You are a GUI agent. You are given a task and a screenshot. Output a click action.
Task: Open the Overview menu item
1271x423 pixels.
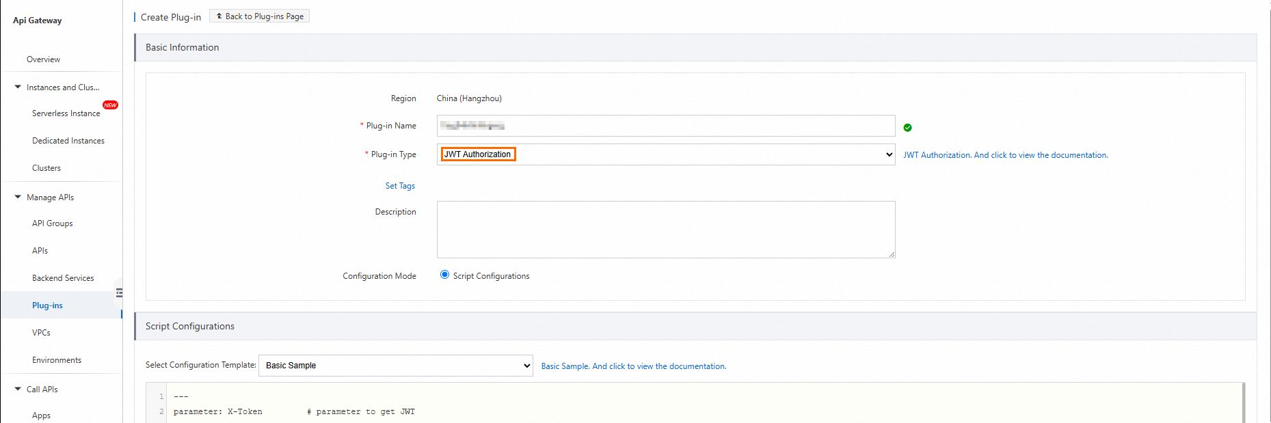tap(43, 59)
